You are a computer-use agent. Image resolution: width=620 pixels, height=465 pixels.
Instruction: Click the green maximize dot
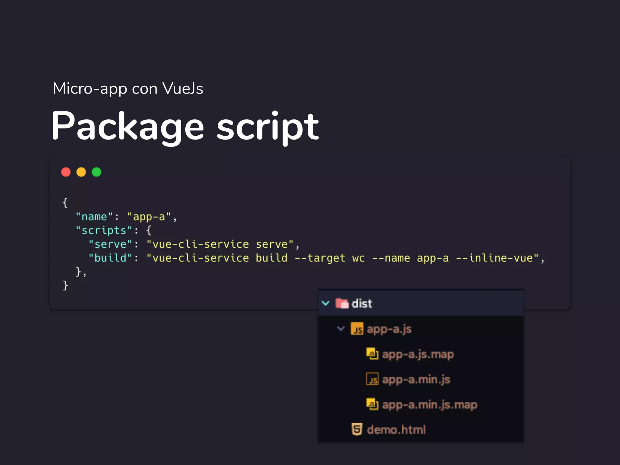(x=97, y=172)
